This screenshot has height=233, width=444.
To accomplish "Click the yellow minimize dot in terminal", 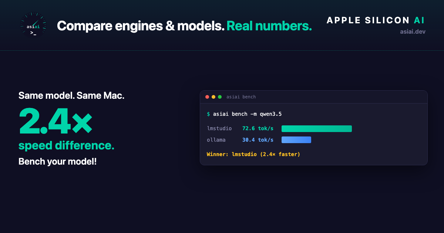I will (x=213, y=97).
